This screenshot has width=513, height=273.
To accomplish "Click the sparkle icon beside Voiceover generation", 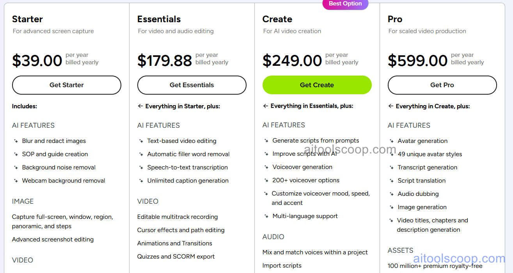I will tap(267, 167).
